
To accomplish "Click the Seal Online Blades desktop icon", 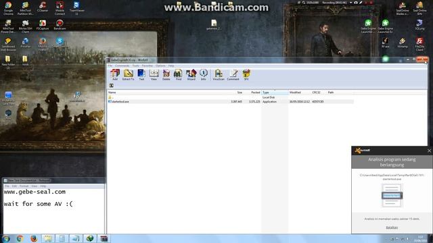I will tap(403, 8).
